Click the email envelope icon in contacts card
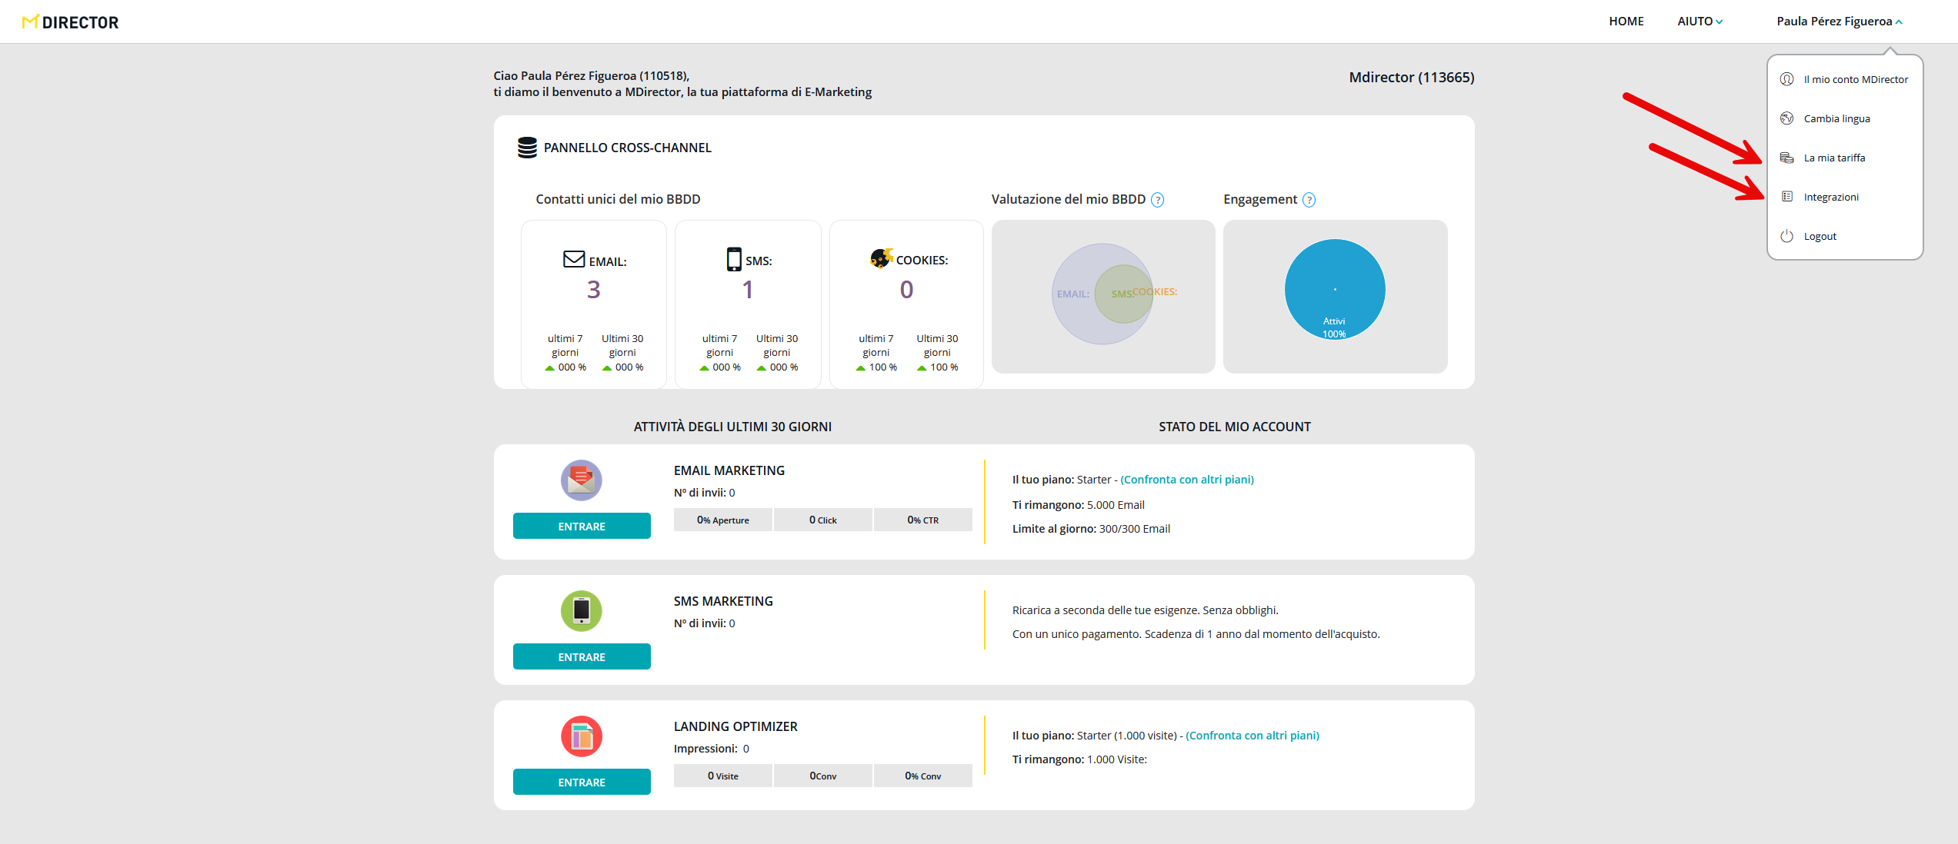Screen dimensions: 1958x844 pyautogui.click(x=573, y=260)
